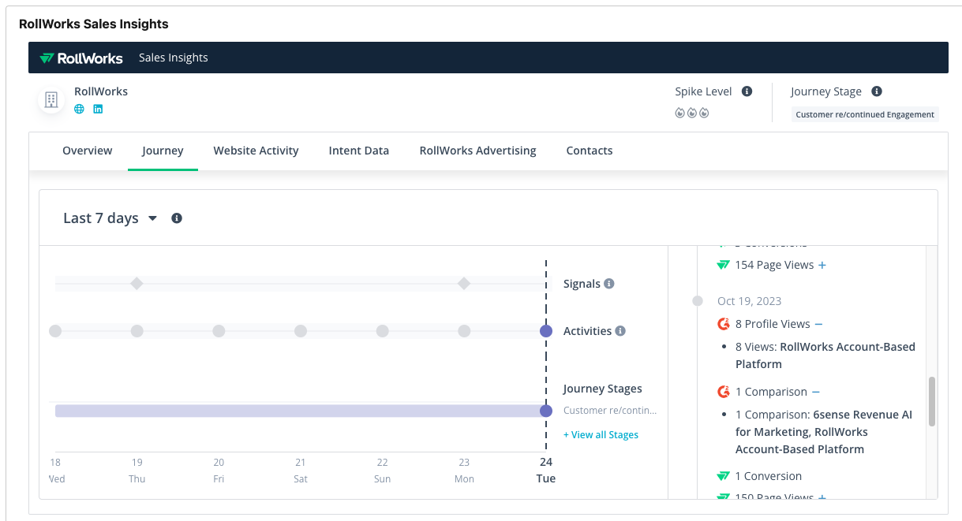Open the LinkedIn icon under RollWorks

pyautogui.click(x=98, y=110)
